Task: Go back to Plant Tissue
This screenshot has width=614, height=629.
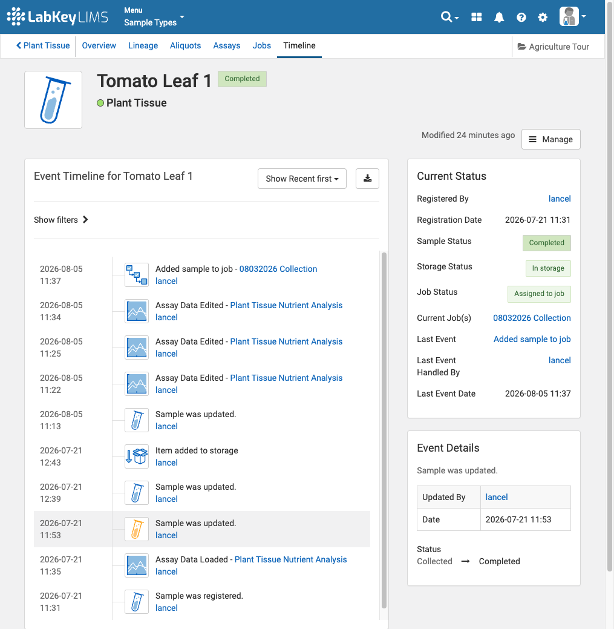Action: click(43, 46)
